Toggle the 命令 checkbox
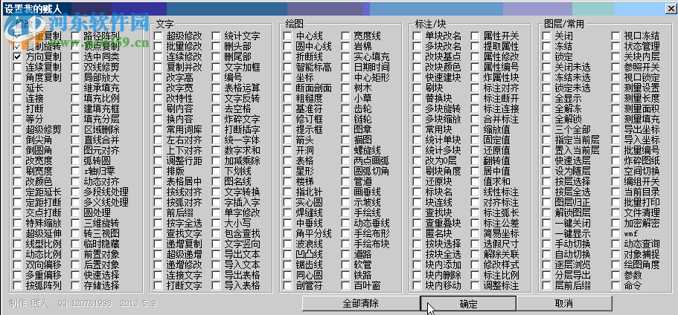678x315 pixels. (x=615, y=285)
